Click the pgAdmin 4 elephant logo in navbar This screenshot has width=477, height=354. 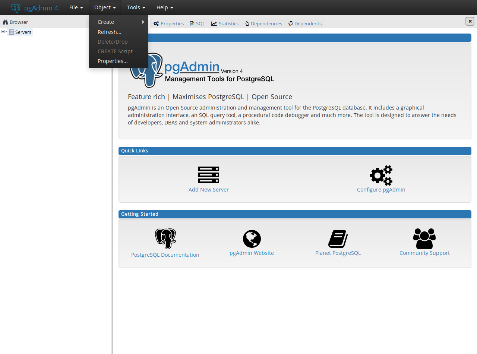coord(16,8)
